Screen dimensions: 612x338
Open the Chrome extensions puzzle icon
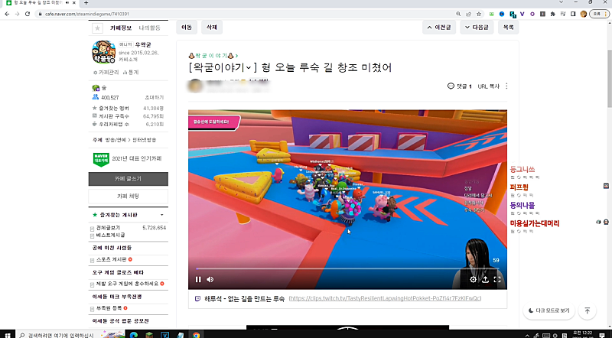tap(552, 14)
